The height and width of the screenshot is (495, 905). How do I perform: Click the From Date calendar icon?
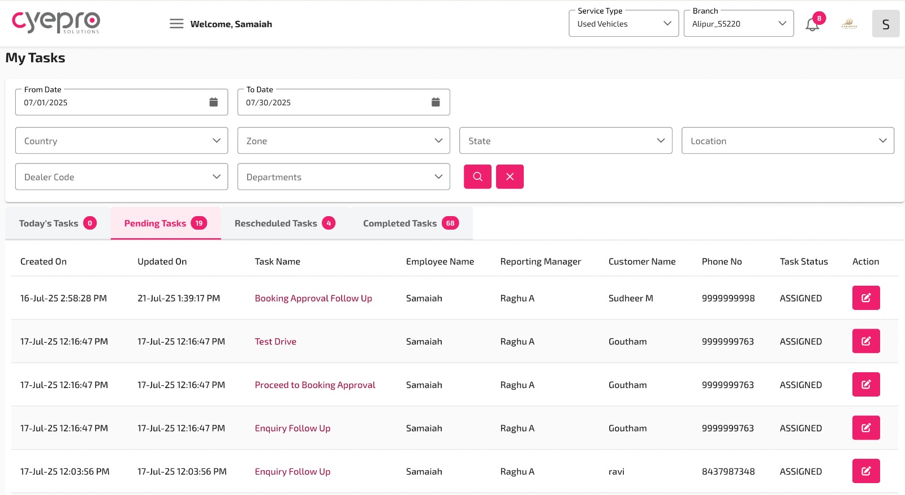point(213,102)
